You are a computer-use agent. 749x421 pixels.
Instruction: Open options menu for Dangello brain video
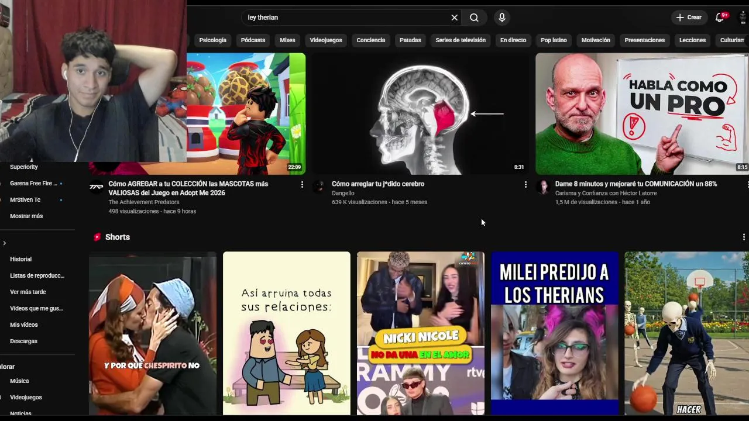(525, 184)
